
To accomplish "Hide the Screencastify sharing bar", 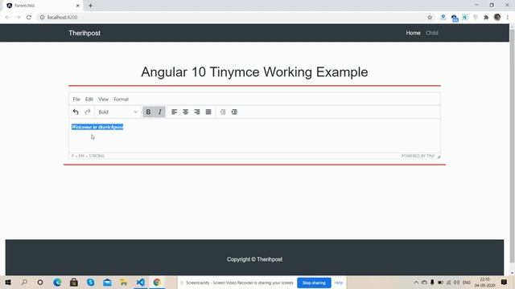I will point(339,283).
